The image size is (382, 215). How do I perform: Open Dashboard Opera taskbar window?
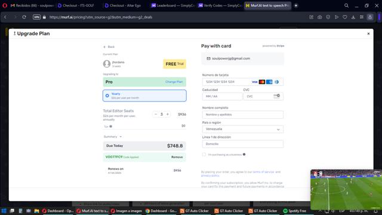(58, 211)
